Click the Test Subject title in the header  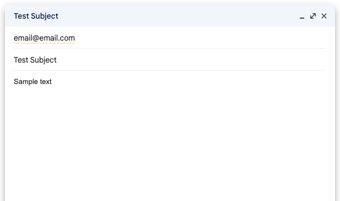[36, 16]
